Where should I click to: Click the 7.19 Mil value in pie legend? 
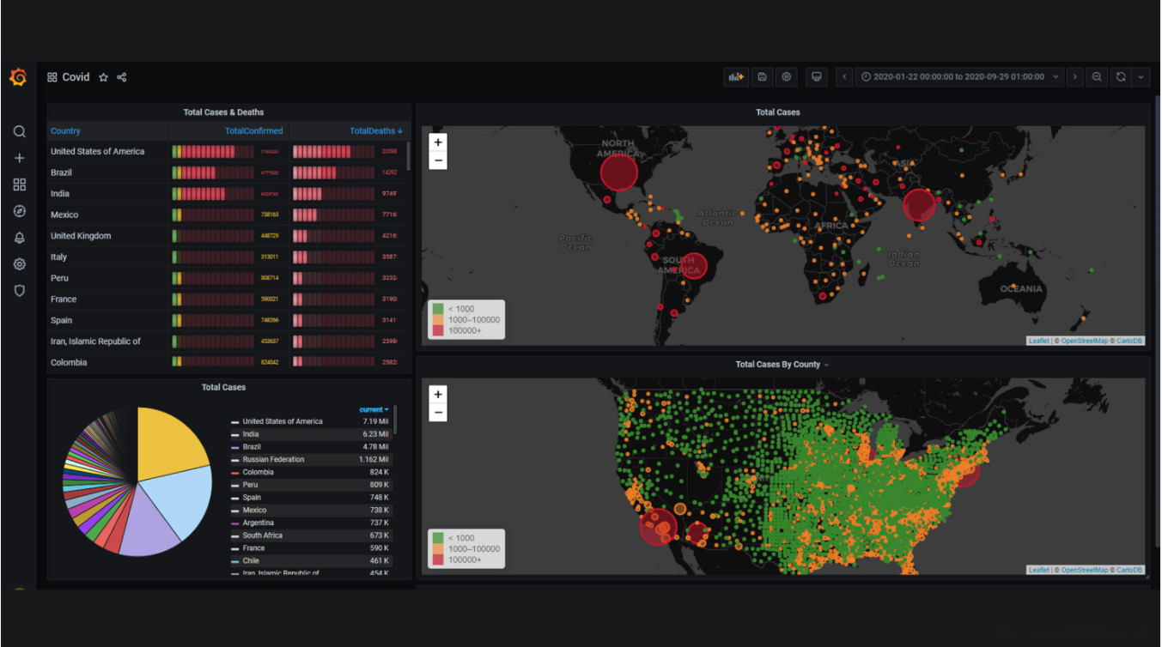tap(375, 422)
